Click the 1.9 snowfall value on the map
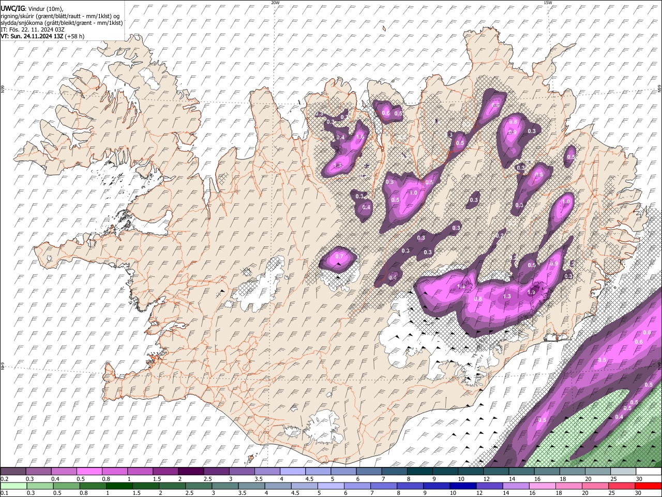Viewport: 662px width, 497px height. pyautogui.click(x=531, y=293)
